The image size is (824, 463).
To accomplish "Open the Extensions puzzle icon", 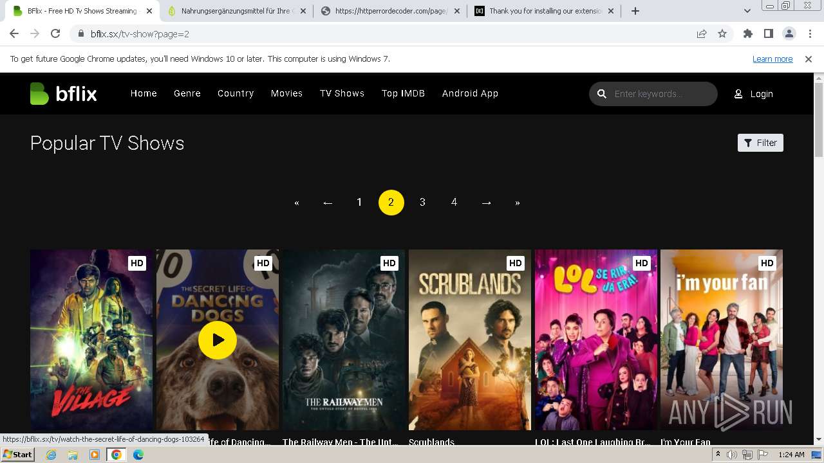I will [748, 34].
